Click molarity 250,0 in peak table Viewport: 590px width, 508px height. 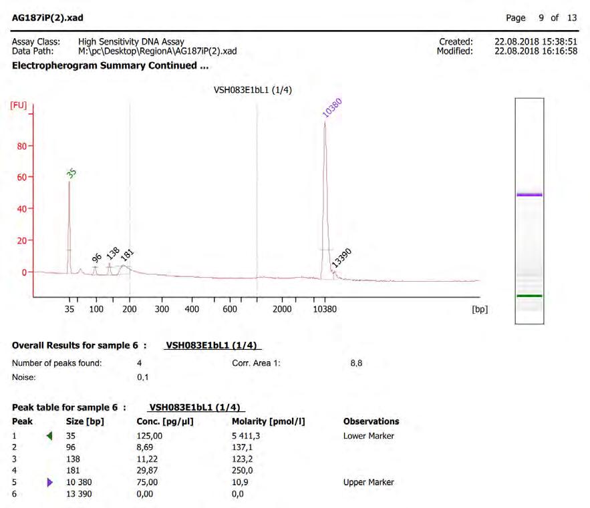(242, 471)
